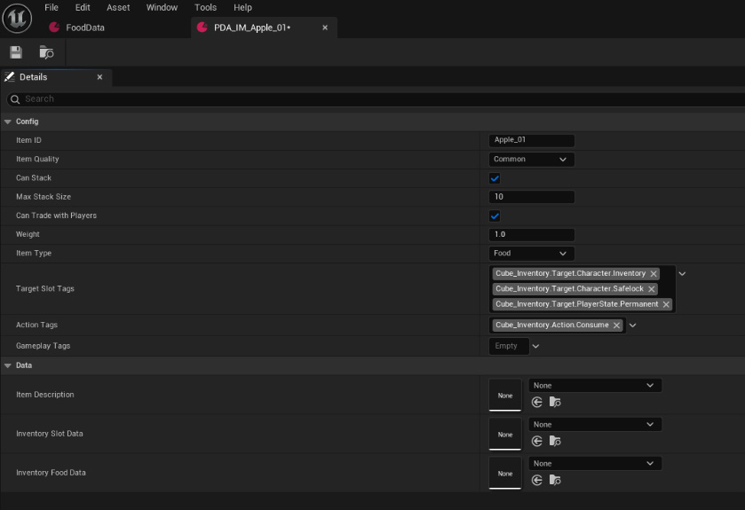Remove Cube_Inventory.Action.Consume tag

click(x=616, y=325)
